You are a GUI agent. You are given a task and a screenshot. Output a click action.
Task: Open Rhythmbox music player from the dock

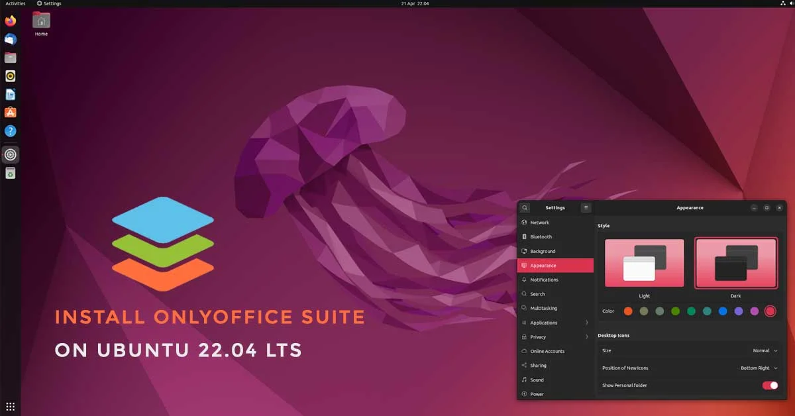click(10, 76)
